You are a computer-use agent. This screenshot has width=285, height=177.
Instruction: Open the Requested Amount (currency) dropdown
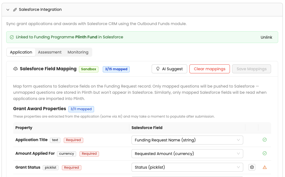coord(187,153)
